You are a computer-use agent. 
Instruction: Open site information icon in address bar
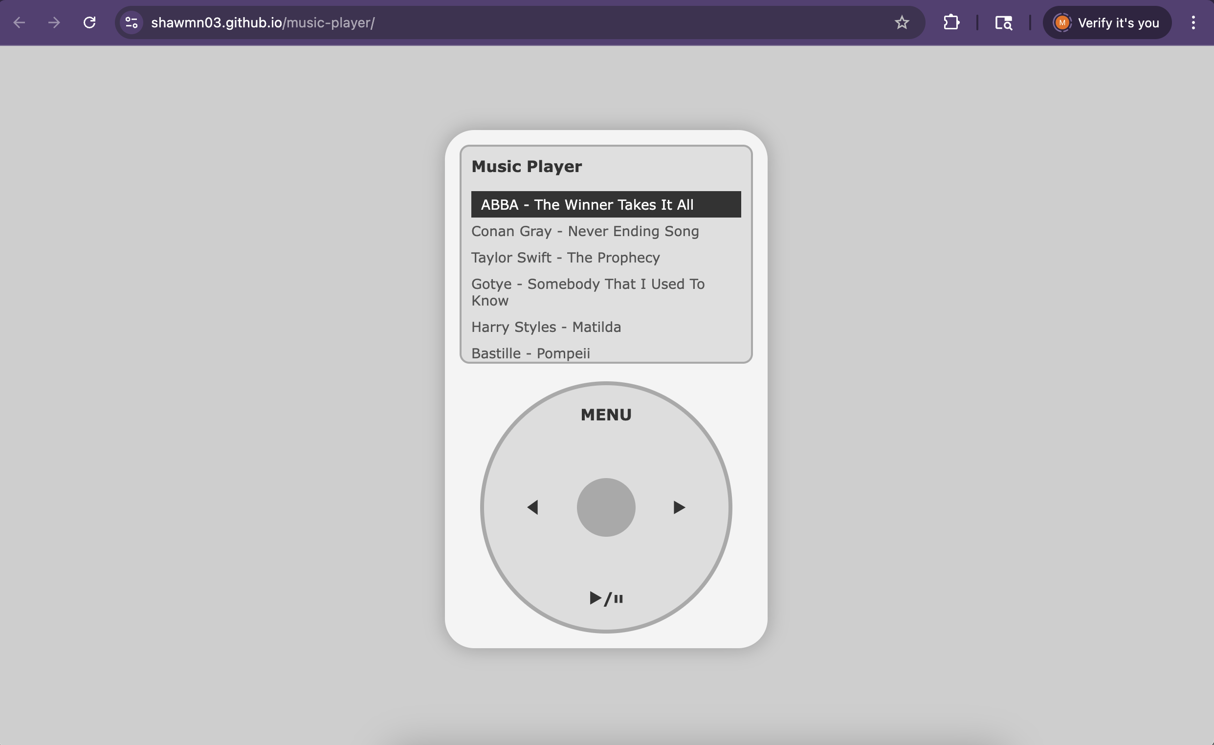pos(132,22)
